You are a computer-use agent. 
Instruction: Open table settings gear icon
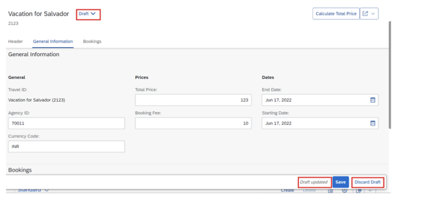coord(345,191)
